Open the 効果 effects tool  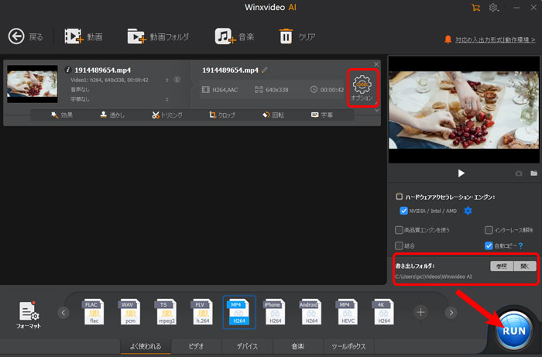[62, 115]
